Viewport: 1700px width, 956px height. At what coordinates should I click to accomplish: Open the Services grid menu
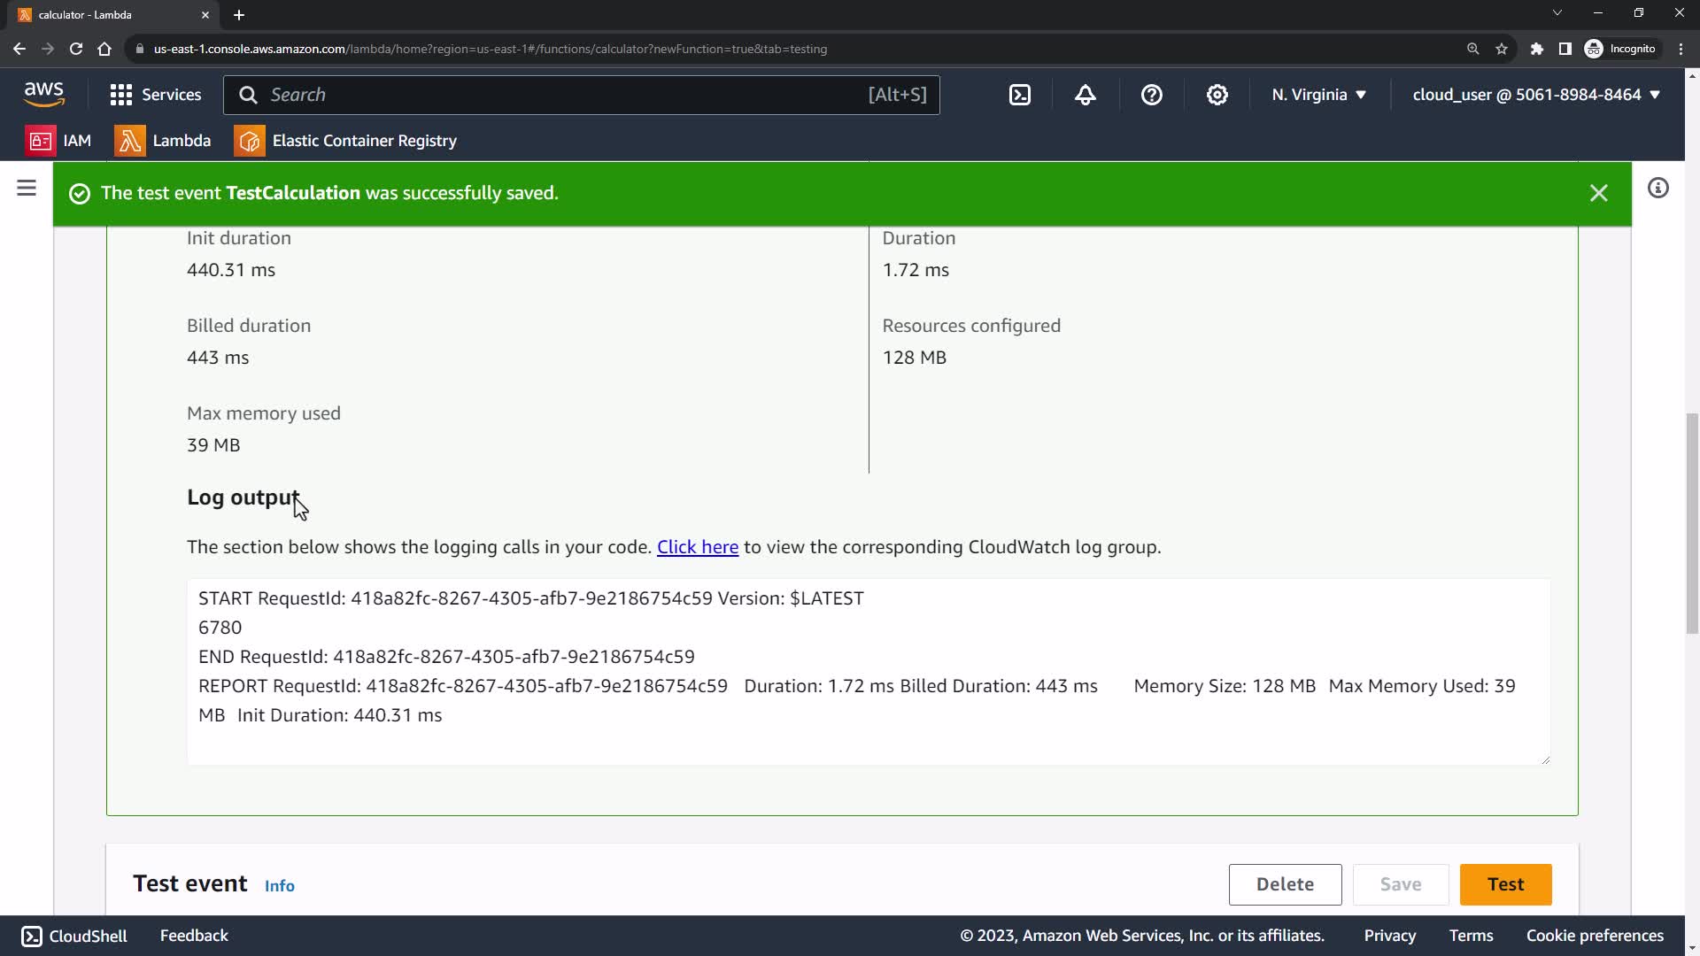click(155, 95)
